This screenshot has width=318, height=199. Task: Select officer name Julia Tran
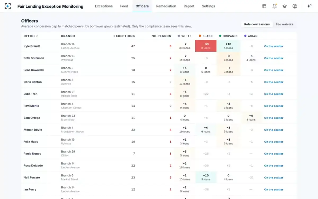tap(30, 94)
